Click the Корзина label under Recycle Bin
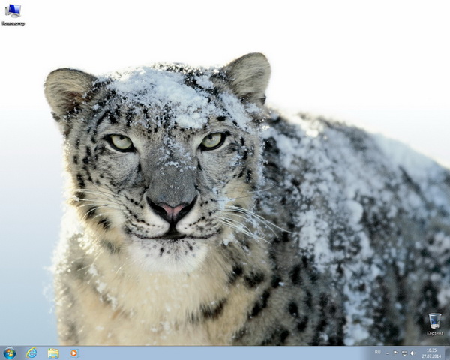This screenshot has width=450, height=360. (434, 333)
